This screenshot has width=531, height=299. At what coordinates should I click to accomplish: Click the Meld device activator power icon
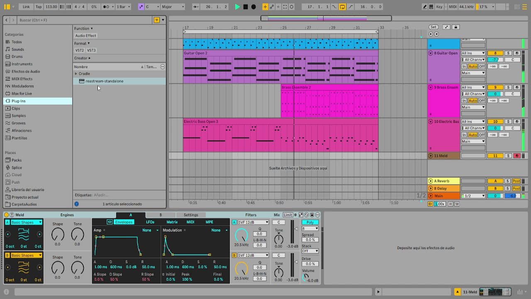6,215
